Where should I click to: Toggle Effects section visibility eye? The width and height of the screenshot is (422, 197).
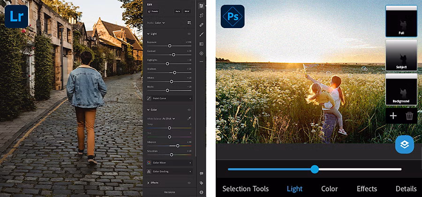point(189,183)
